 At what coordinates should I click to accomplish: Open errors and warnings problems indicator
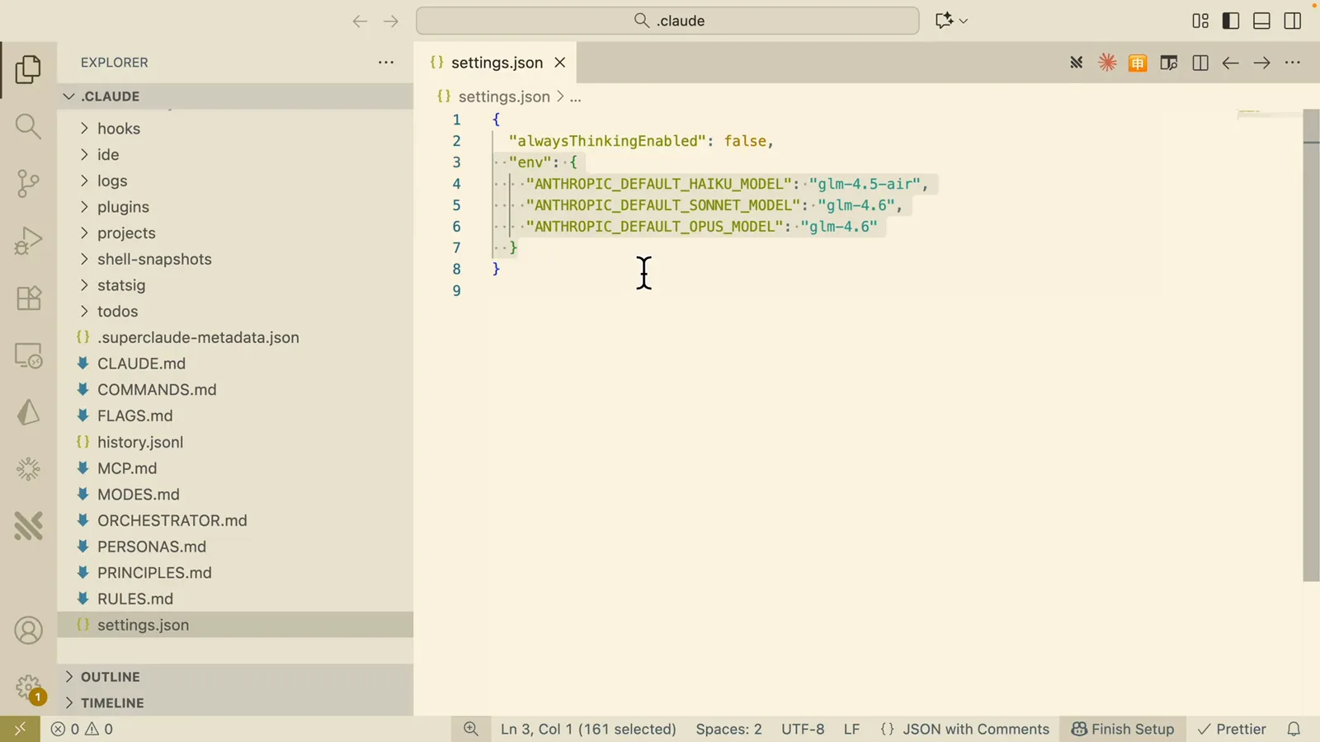coord(82,729)
